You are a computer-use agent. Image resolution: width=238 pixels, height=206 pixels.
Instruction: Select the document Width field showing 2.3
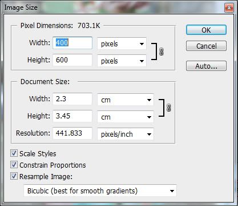point(72,99)
